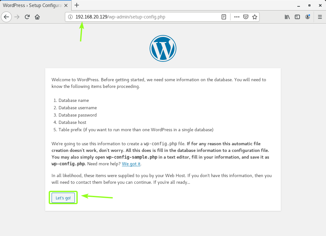
Task: Bookmark this page with the star
Action: tap(254, 17)
